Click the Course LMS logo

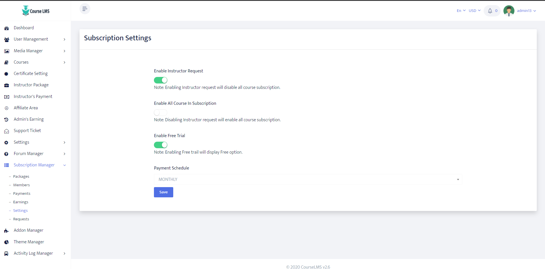(36, 11)
